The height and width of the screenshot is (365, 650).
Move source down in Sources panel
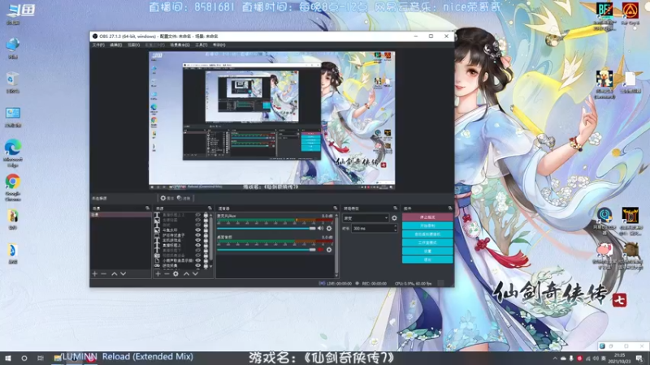(195, 274)
